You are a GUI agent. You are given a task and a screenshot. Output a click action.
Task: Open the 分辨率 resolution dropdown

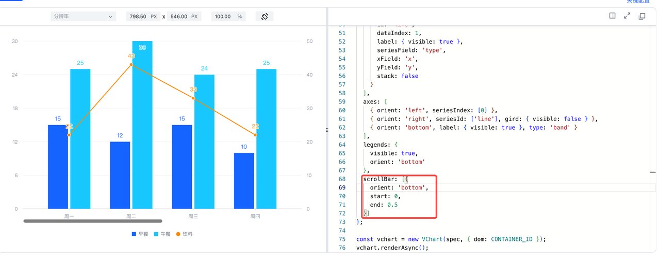(x=82, y=16)
